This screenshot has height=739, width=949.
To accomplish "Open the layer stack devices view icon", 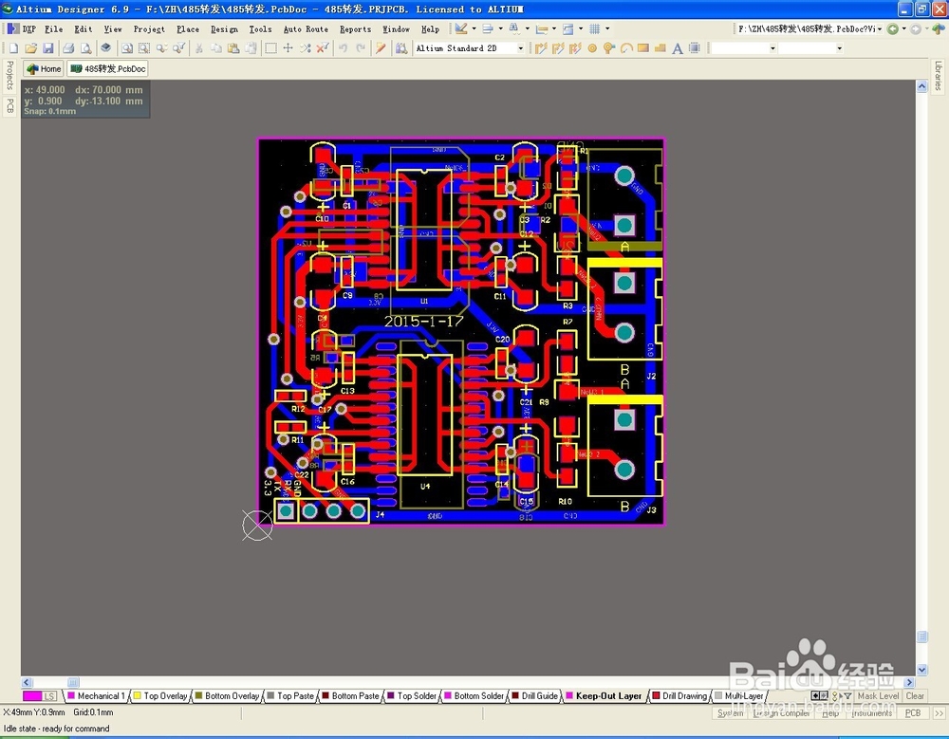I will click(x=106, y=48).
